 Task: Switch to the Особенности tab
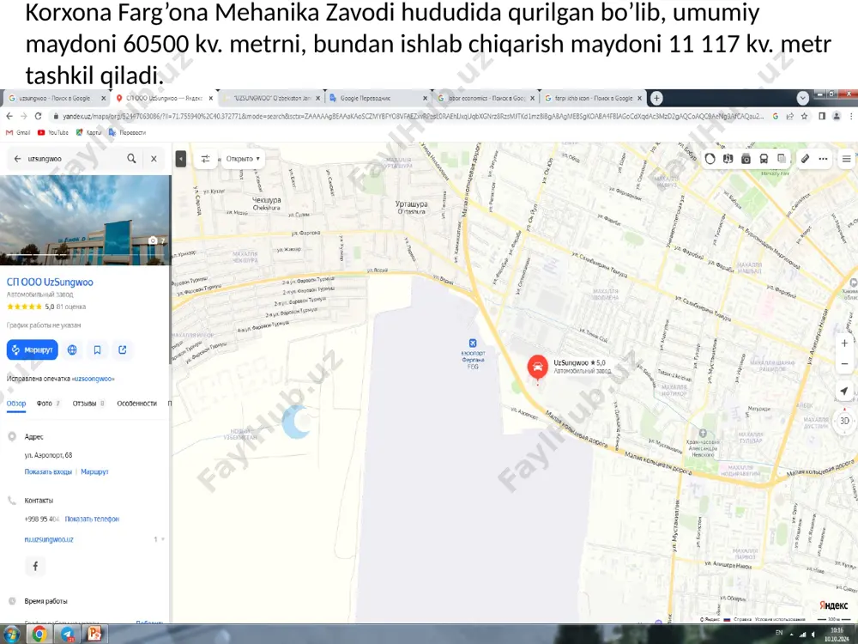136,404
